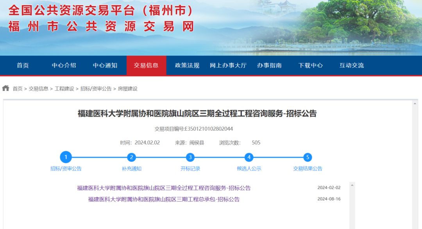Click the view count 505
The height and width of the screenshot is (229, 422).
coord(256,143)
